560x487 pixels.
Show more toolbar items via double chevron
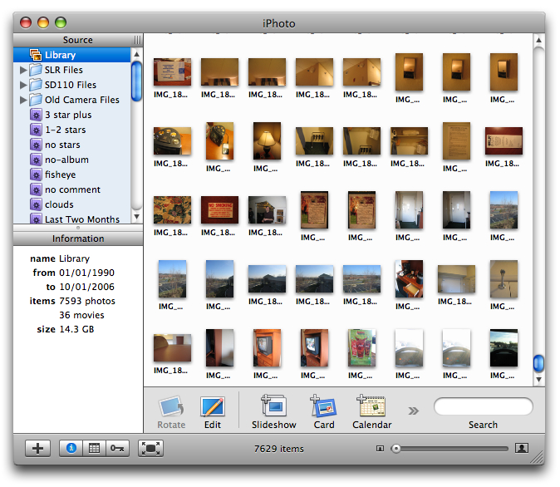click(x=413, y=411)
